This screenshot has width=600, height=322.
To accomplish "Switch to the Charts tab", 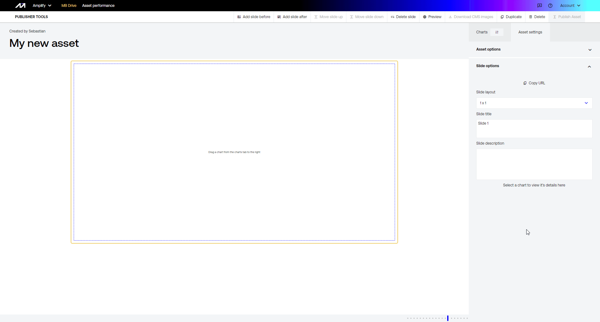I will point(482,32).
